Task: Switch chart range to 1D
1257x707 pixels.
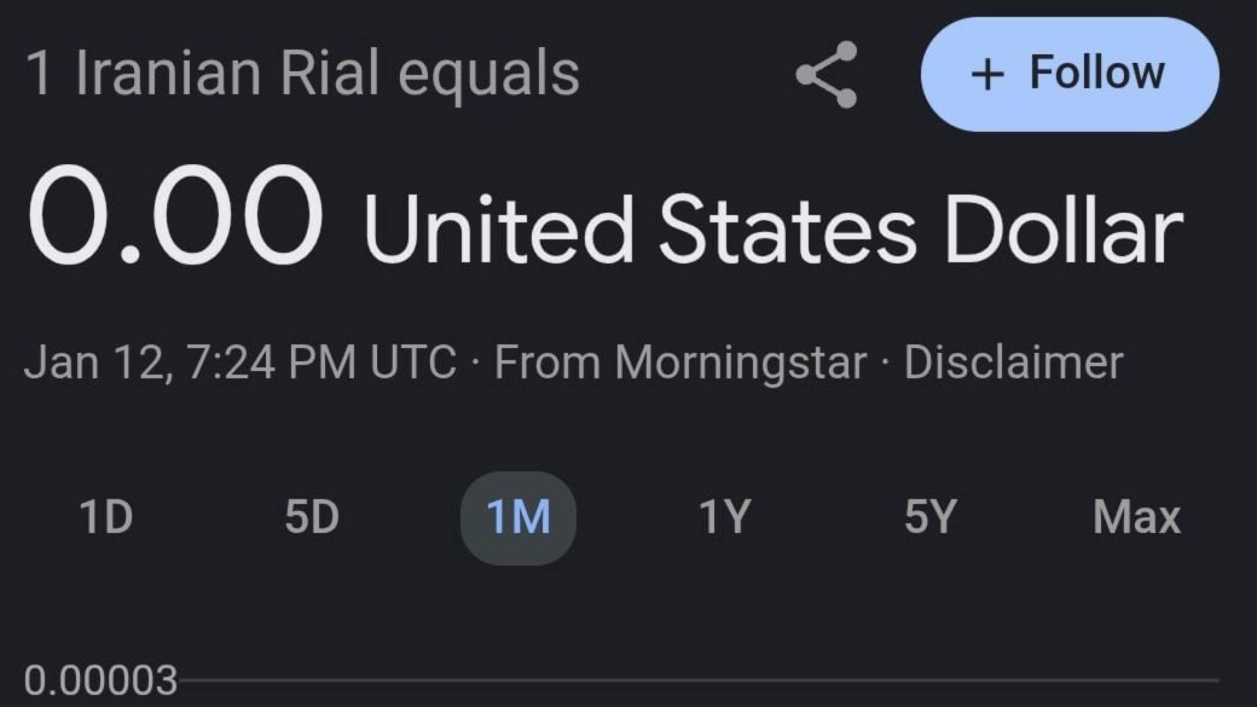Action: (106, 517)
